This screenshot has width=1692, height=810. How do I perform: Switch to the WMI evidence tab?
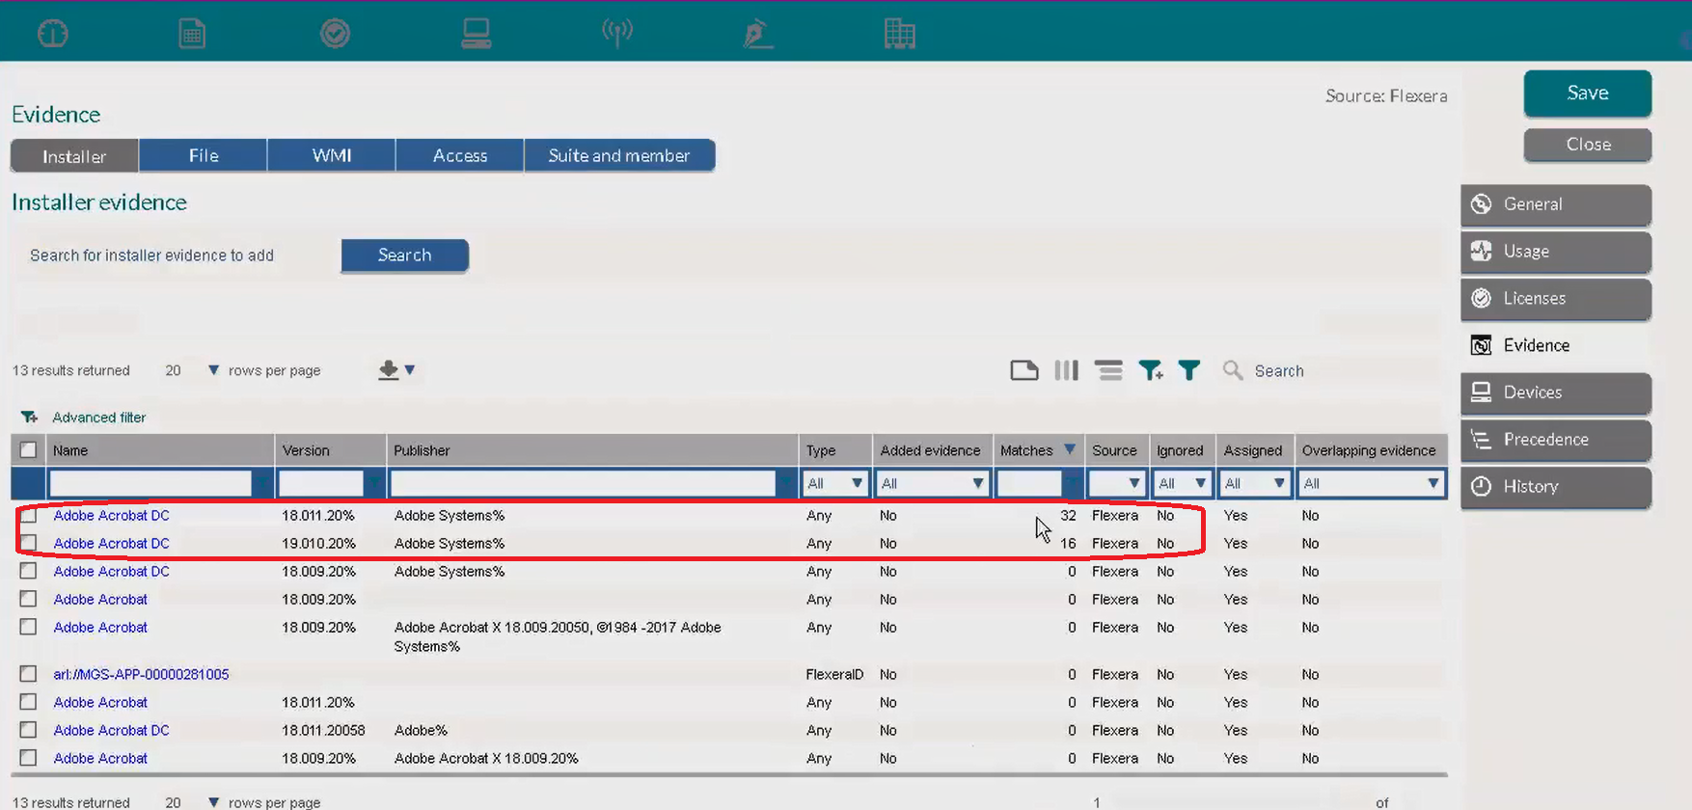click(332, 155)
